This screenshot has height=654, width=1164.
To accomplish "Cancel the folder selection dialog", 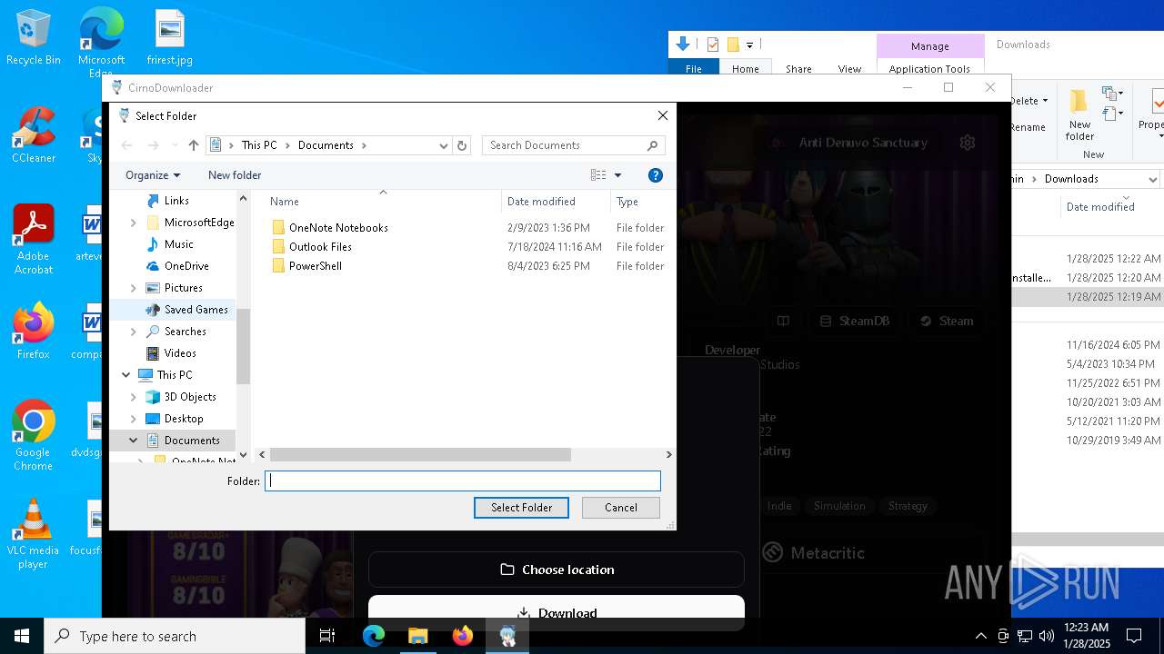I will pos(621,508).
